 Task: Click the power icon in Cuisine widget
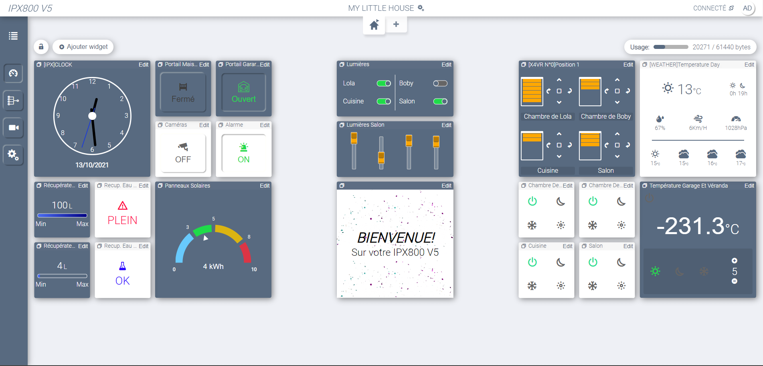click(x=532, y=262)
